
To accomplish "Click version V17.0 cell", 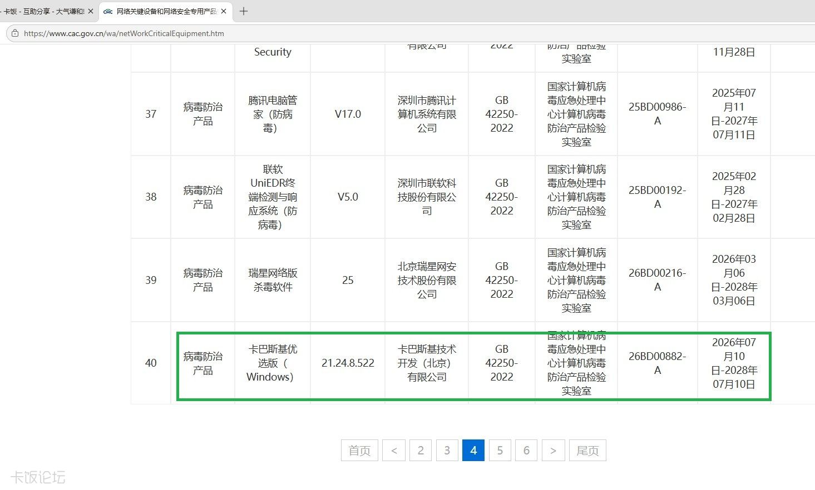I will click(x=348, y=114).
